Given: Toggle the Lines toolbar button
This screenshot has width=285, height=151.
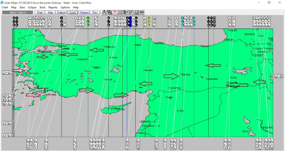Looking at the screenshot, I should (x=72, y=13).
